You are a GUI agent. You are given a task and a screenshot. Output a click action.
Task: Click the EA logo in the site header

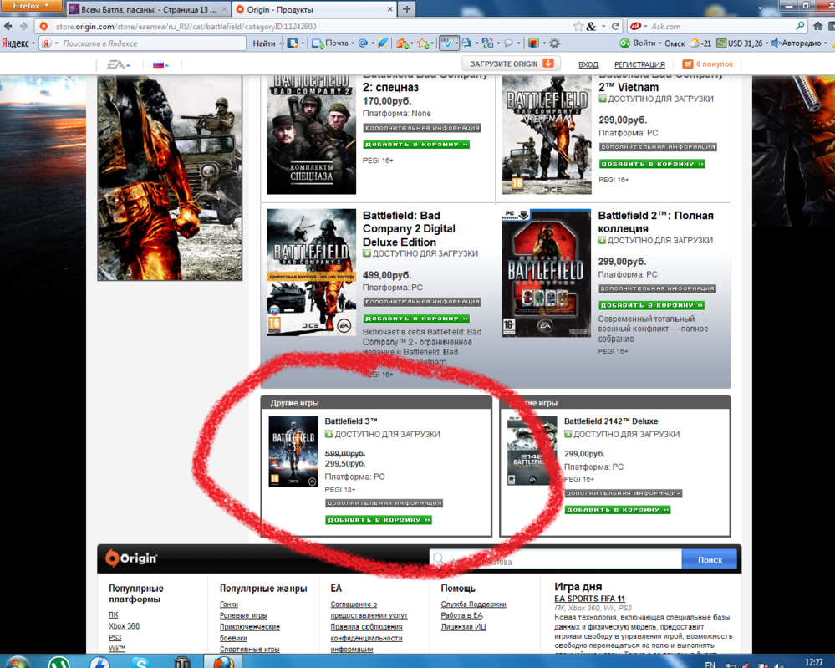[x=115, y=64]
